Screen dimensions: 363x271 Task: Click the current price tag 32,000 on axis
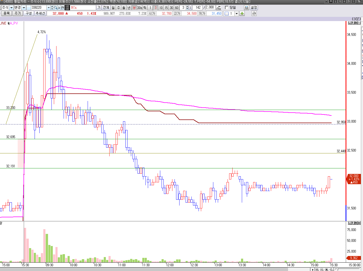(353, 179)
